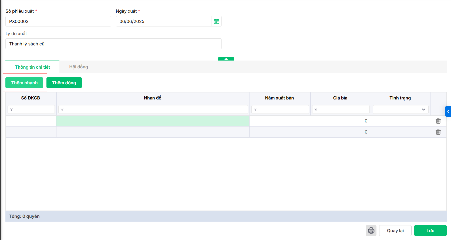Click filter icon in Nhan đề column
The width and height of the screenshot is (451, 240).
point(62,109)
